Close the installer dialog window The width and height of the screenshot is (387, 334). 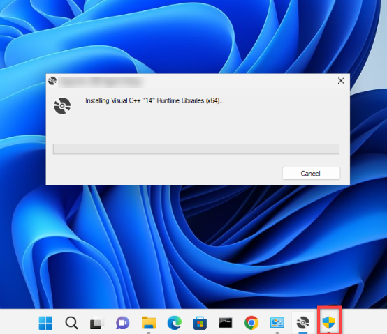[x=341, y=81]
